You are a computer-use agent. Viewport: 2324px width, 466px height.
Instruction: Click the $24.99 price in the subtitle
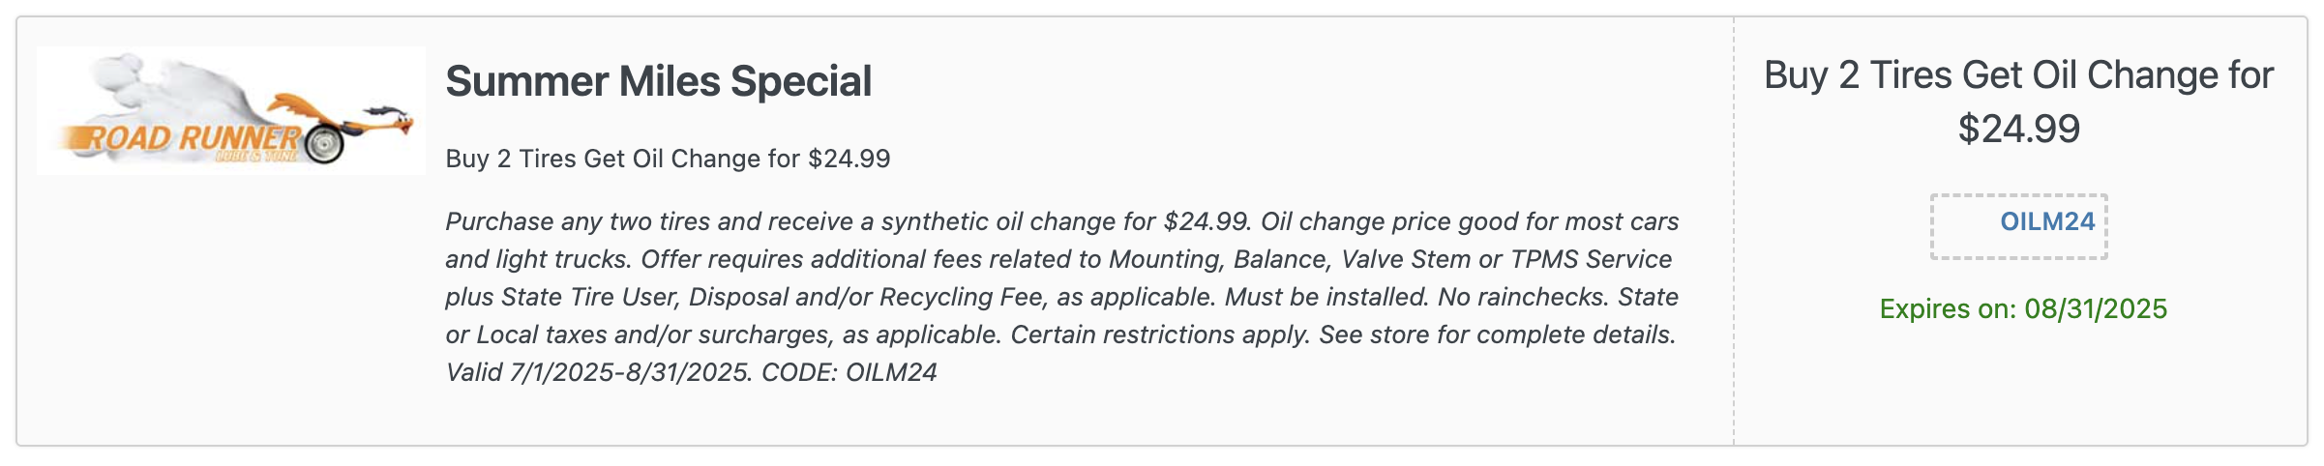coord(849,159)
